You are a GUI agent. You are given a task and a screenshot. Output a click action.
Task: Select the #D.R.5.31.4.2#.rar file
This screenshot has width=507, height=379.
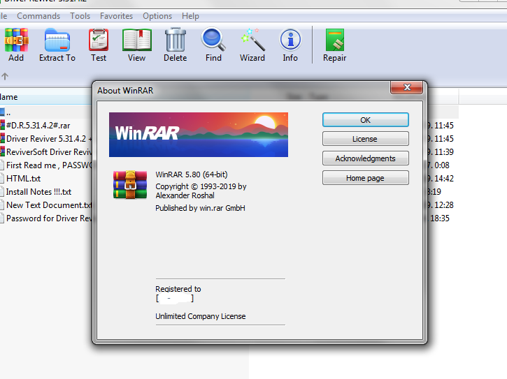(x=35, y=125)
